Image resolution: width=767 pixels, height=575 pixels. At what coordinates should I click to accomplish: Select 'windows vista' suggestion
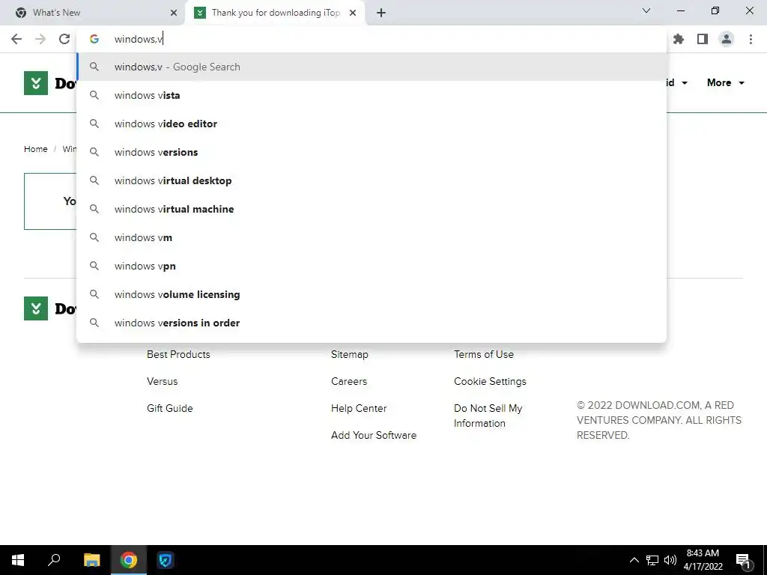[x=372, y=95]
